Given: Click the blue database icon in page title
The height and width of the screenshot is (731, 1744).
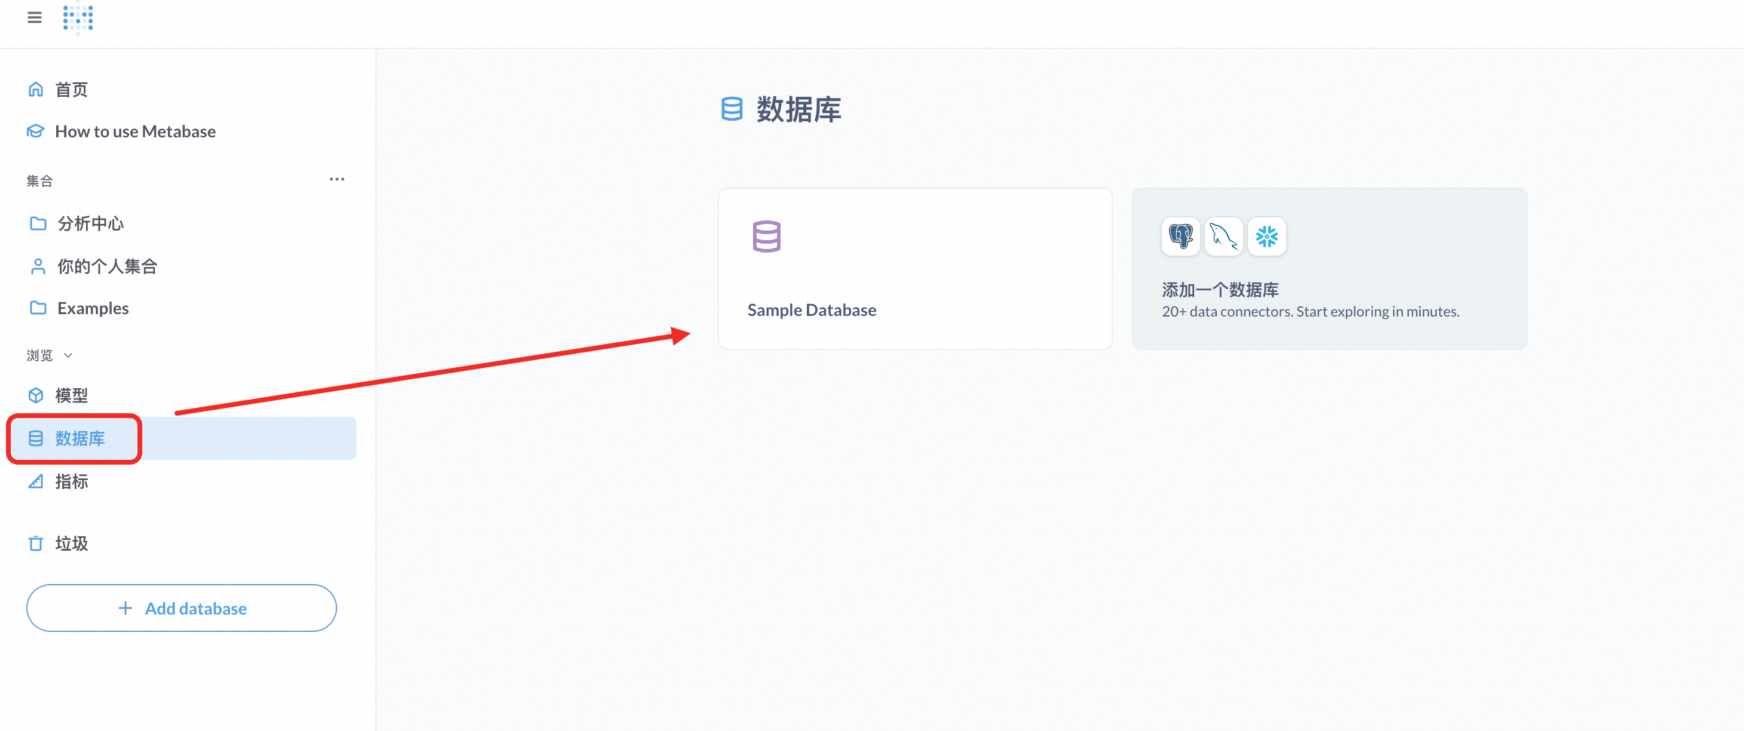Looking at the screenshot, I should (732, 109).
